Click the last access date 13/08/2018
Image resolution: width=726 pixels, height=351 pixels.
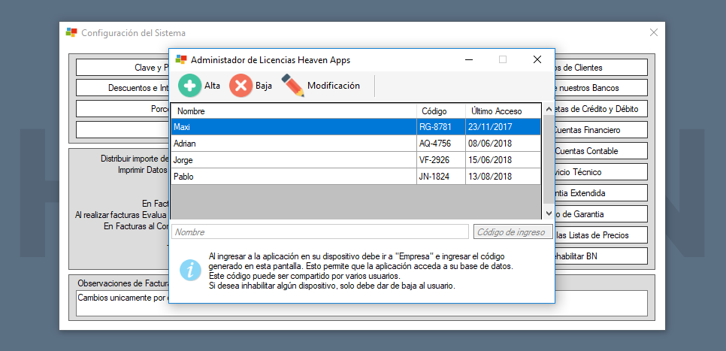click(503, 177)
